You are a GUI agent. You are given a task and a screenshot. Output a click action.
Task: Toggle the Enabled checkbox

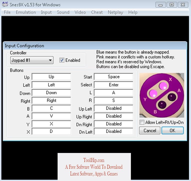[62, 60]
